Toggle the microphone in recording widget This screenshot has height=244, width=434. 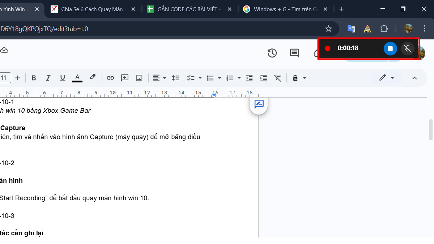coord(408,48)
